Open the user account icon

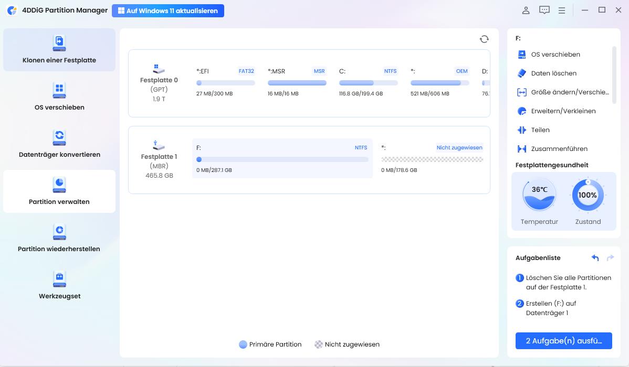coord(526,10)
